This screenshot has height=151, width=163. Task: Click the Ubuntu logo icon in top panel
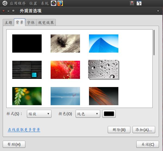[x=5, y=3]
